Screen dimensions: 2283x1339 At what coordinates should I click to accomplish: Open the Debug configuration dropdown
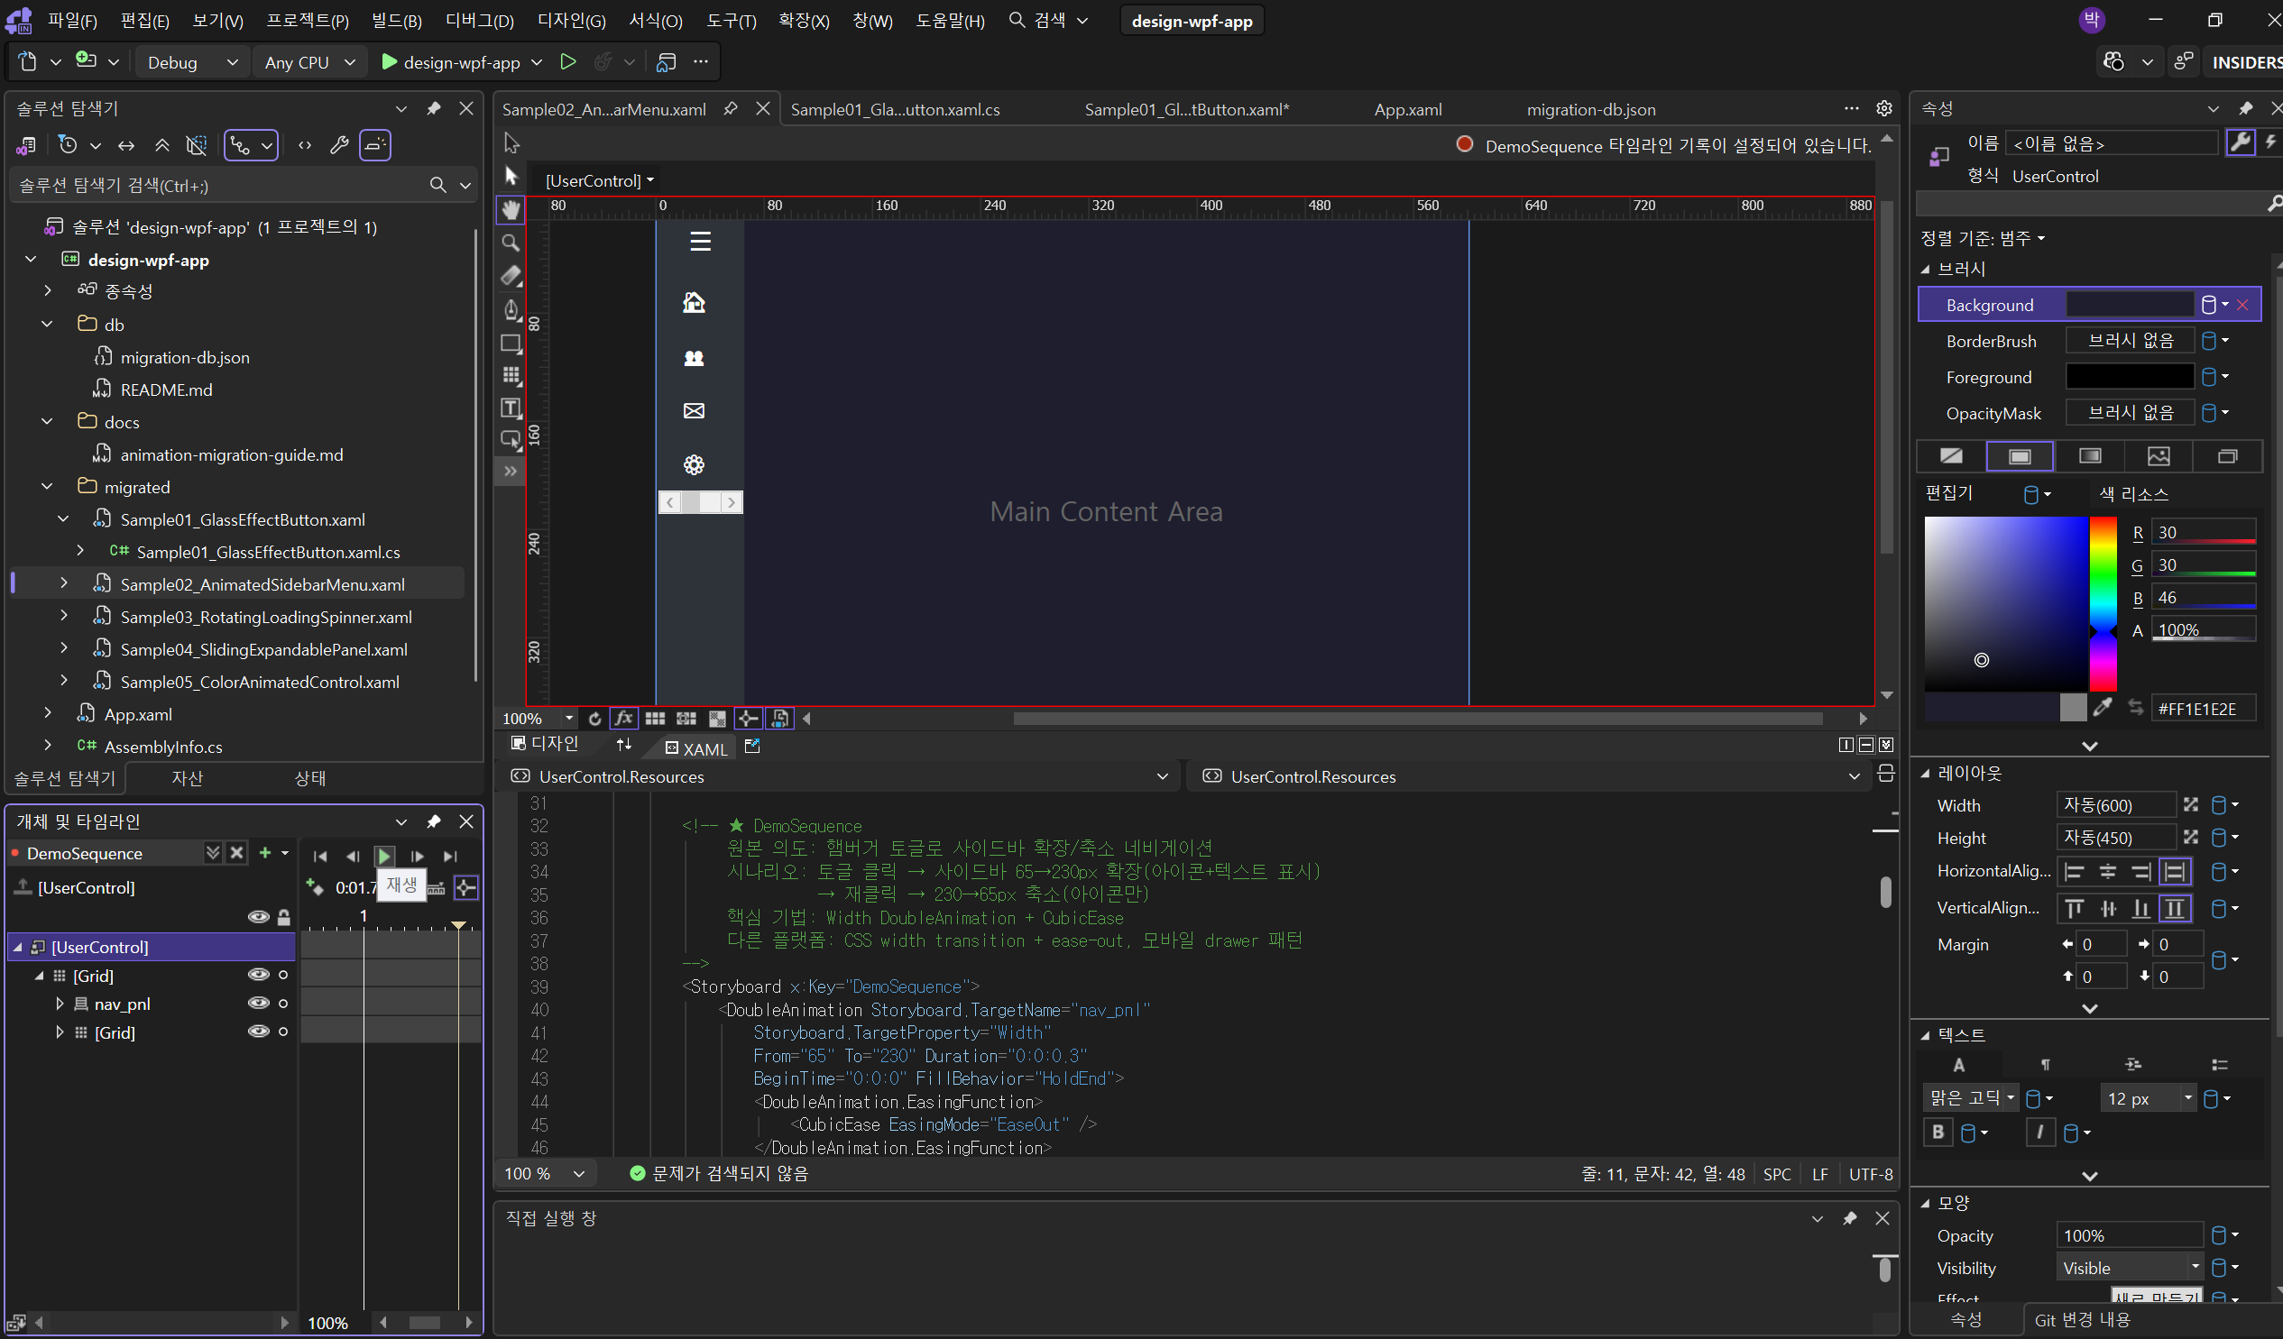pos(232,62)
